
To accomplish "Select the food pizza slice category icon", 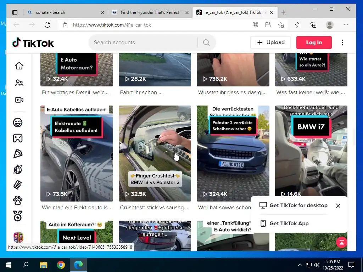I will pyautogui.click(x=18, y=154).
